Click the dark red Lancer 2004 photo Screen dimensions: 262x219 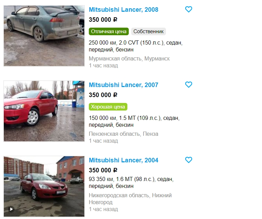(x=44, y=186)
